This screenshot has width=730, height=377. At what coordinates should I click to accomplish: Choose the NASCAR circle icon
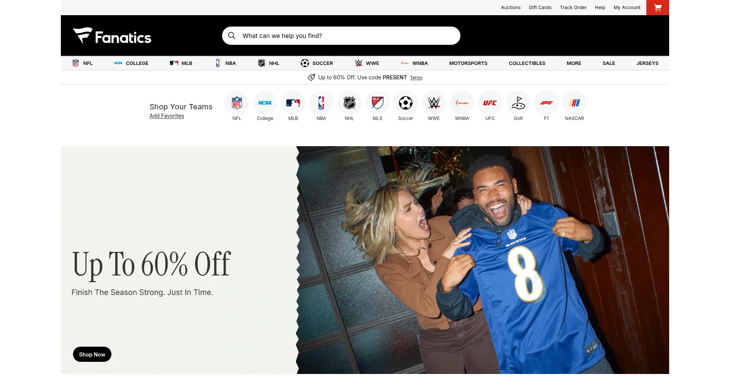coord(574,103)
